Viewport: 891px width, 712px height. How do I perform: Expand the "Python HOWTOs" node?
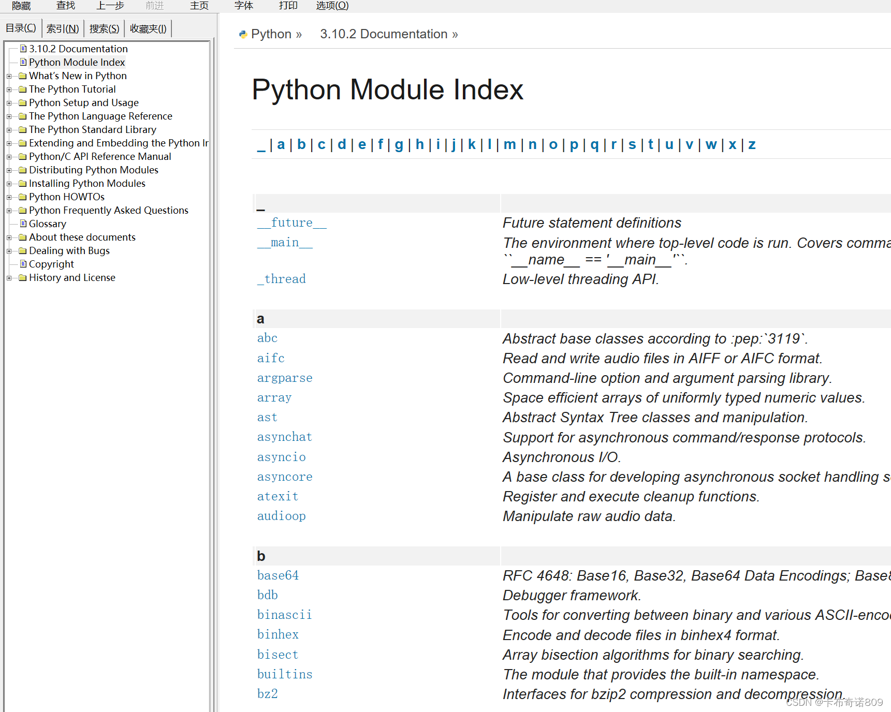(9, 197)
